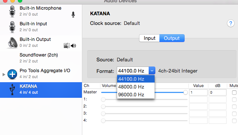
Task: Click the Pro Tools Aggregate plus icon
Action: [x=12, y=74]
